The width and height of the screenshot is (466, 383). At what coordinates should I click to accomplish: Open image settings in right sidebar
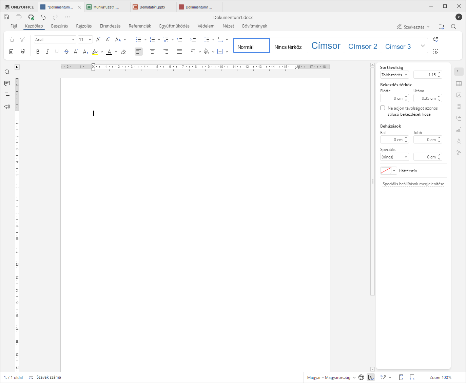point(459,95)
